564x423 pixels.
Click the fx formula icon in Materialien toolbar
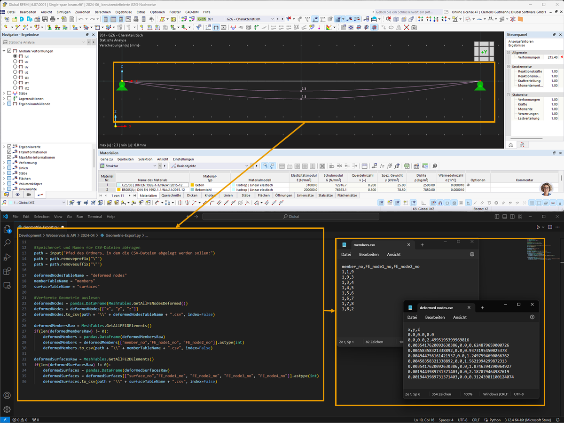pyautogui.click(x=382, y=166)
